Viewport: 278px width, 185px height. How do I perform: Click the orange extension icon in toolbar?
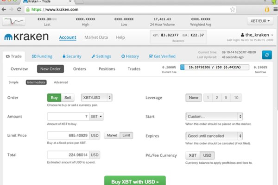pyautogui.click(x=267, y=9)
